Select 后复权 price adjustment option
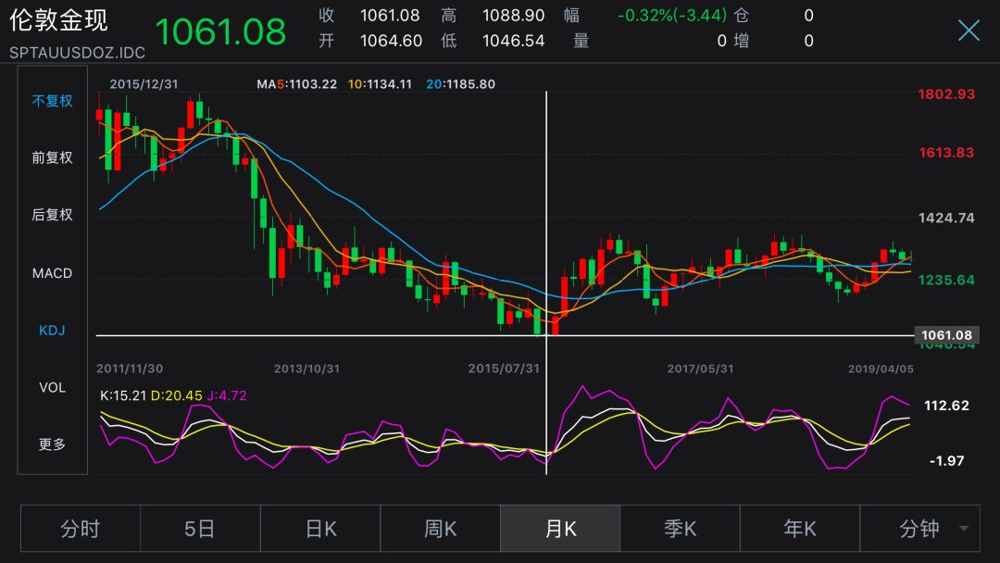 [x=52, y=215]
